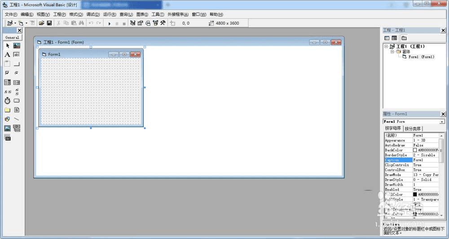Collapse the 窗体 folder node
Screen dimensions: 449x239
pos(392,52)
